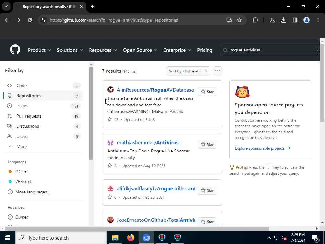Click the install app icon in address bar
This screenshot has width=325, height=244.
[229, 20]
